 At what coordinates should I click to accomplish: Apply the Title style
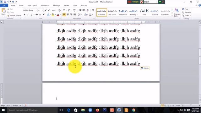coord(144,13)
